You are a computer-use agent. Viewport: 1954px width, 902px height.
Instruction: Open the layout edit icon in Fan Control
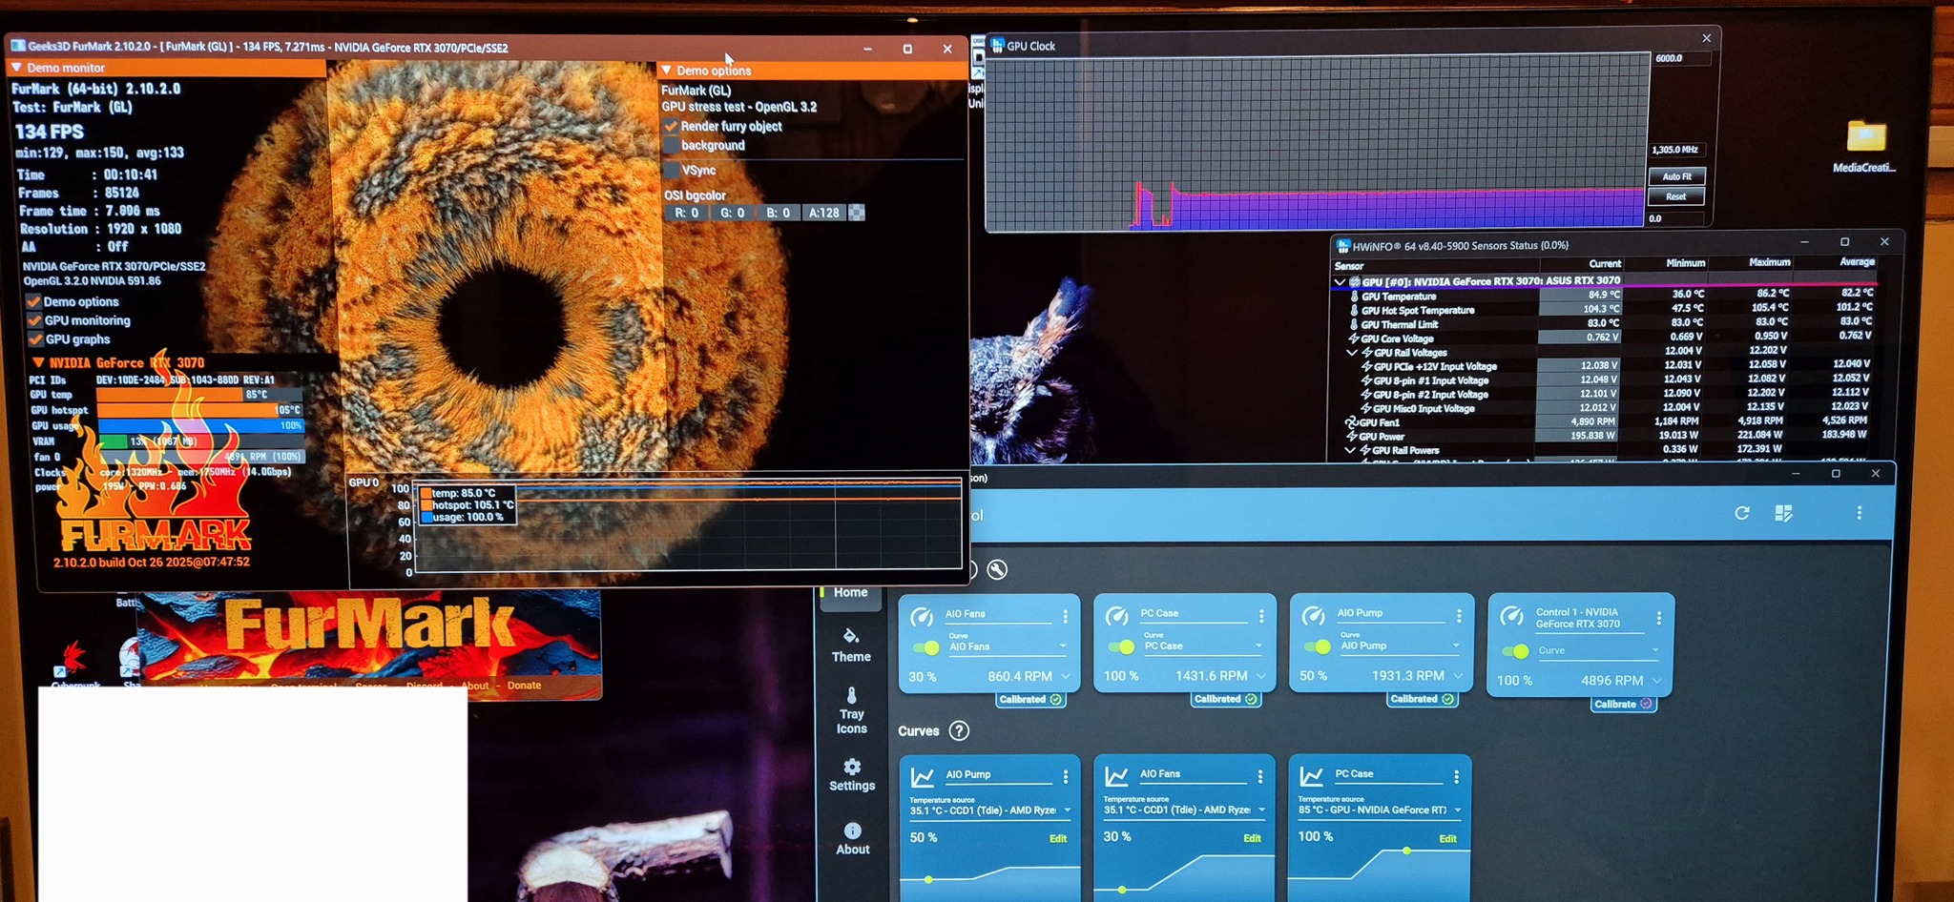point(1783,513)
